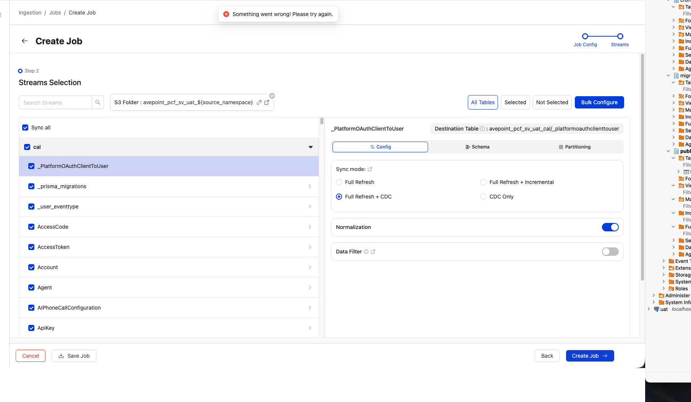Show Not Selected streams
Screen dimensions: 691x402
pyautogui.click(x=552, y=102)
